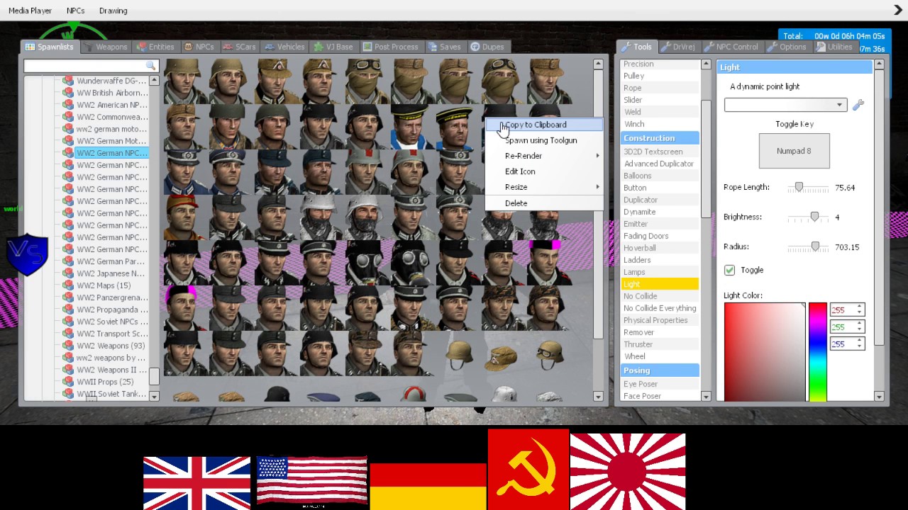908x510 pixels.
Task: Click the tool list scroll-down arrow
Action: pyautogui.click(x=706, y=397)
